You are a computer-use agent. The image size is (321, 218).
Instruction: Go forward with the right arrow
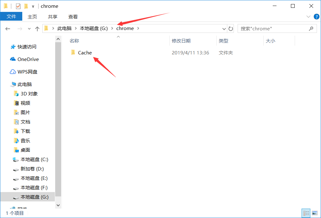tap(20, 29)
